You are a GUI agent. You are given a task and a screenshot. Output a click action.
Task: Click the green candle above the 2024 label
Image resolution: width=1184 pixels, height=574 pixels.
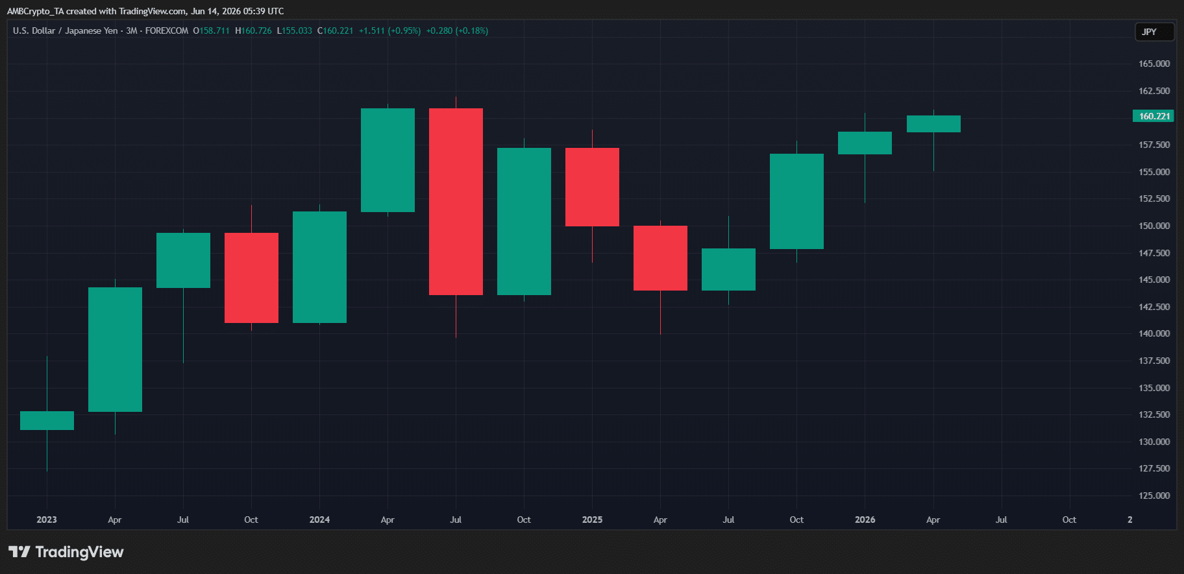319,267
